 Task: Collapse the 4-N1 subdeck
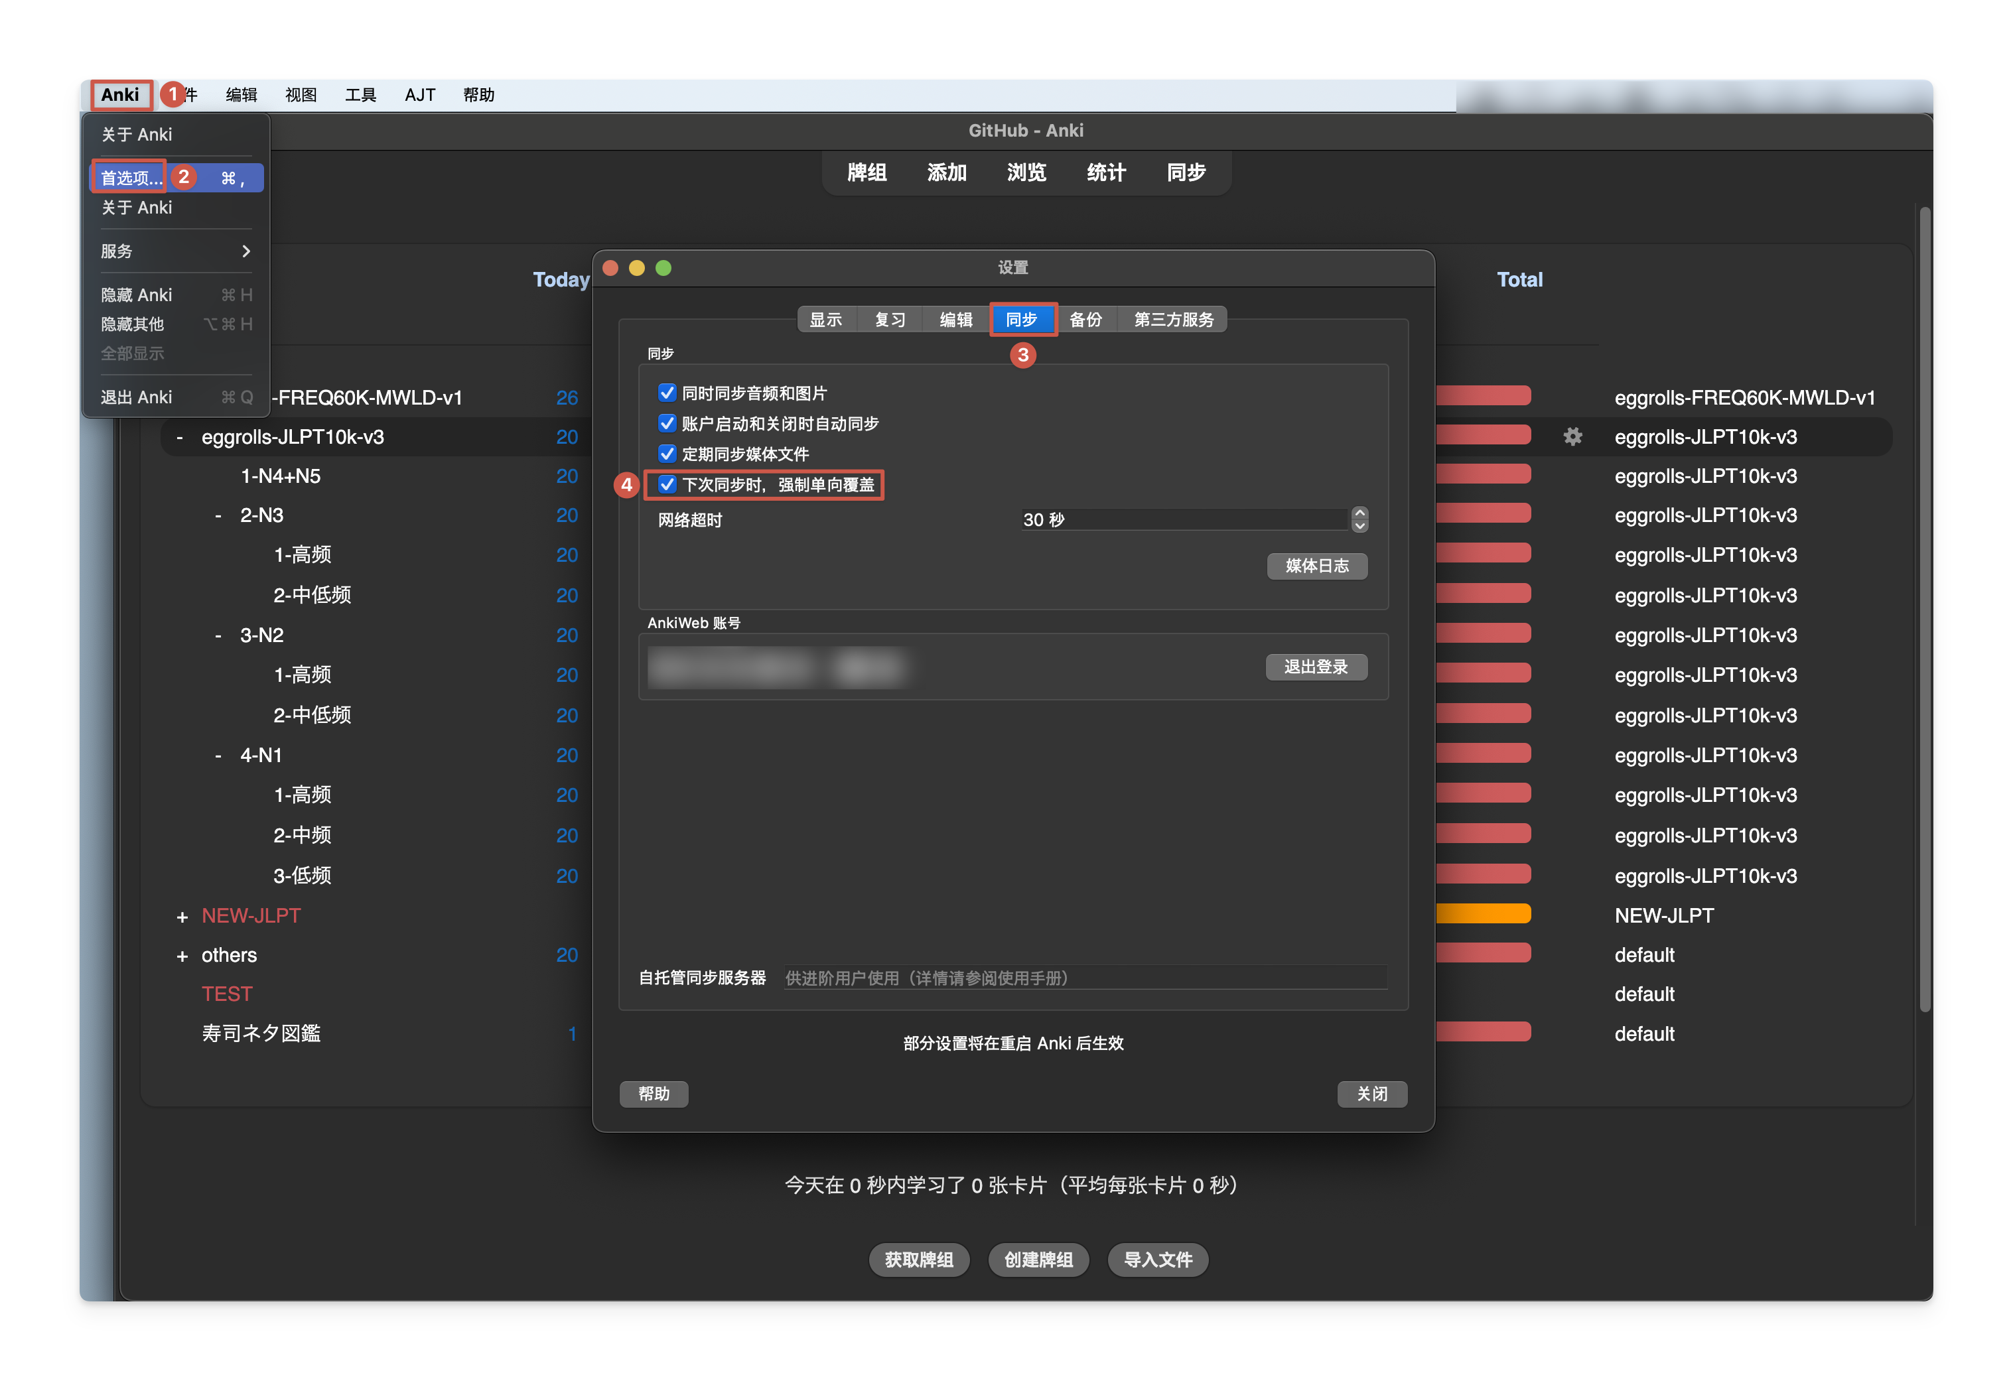(x=218, y=756)
